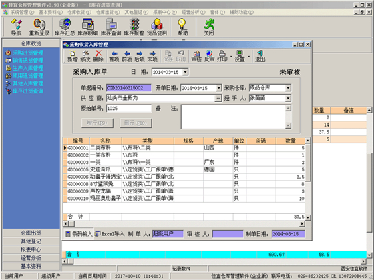Open 库存明细 inventory details

(x=87, y=27)
